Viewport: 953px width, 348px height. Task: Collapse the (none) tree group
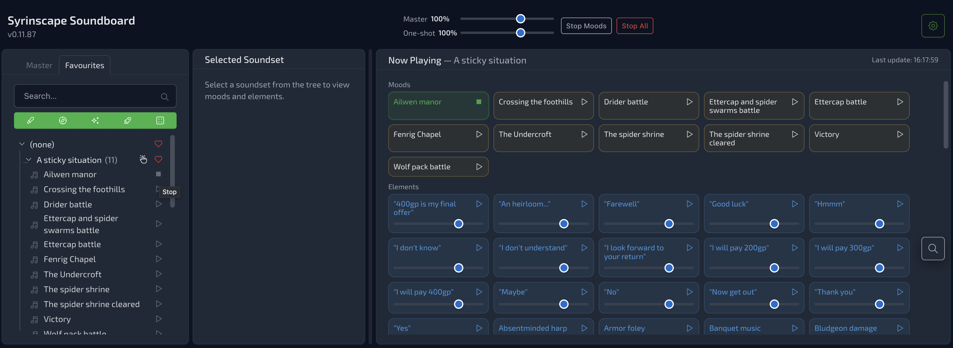click(x=22, y=144)
